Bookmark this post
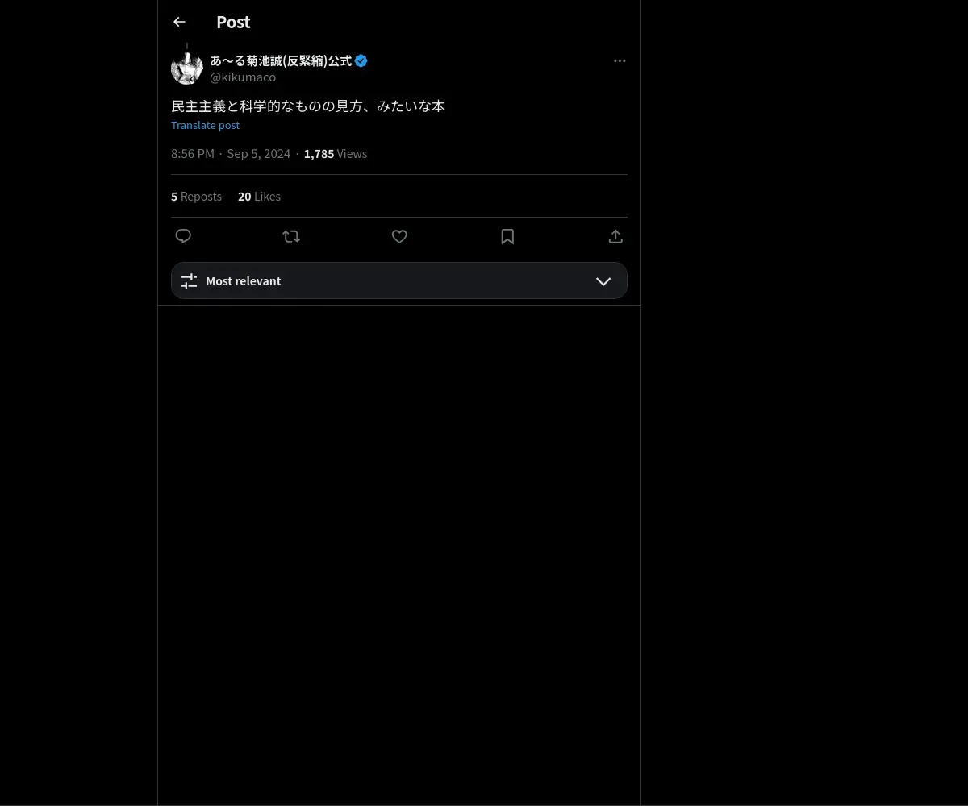 (x=507, y=236)
